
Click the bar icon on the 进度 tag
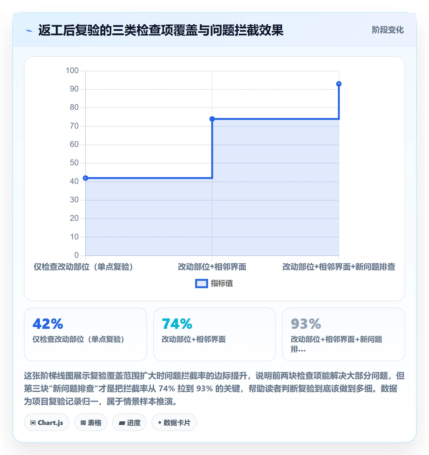point(122,423)
